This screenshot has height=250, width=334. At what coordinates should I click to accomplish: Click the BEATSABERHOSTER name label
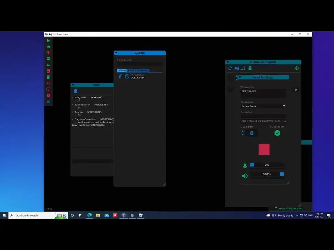(x=291, y=209)
